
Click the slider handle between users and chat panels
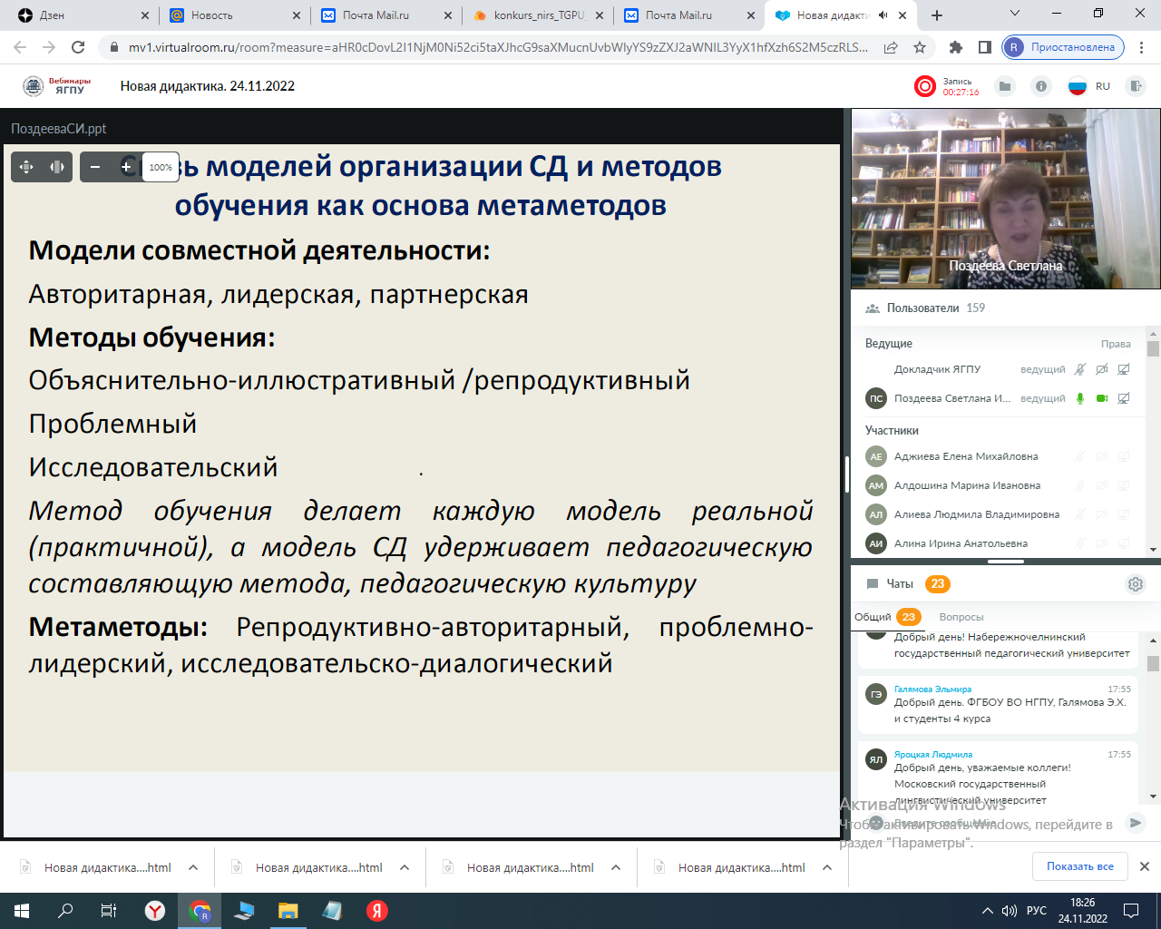coord(1006,562)
